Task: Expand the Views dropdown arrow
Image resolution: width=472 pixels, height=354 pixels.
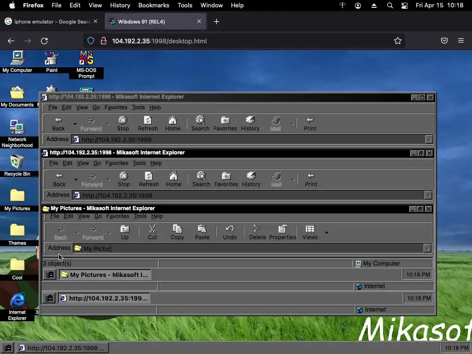Action: click(x=327, y=232)
